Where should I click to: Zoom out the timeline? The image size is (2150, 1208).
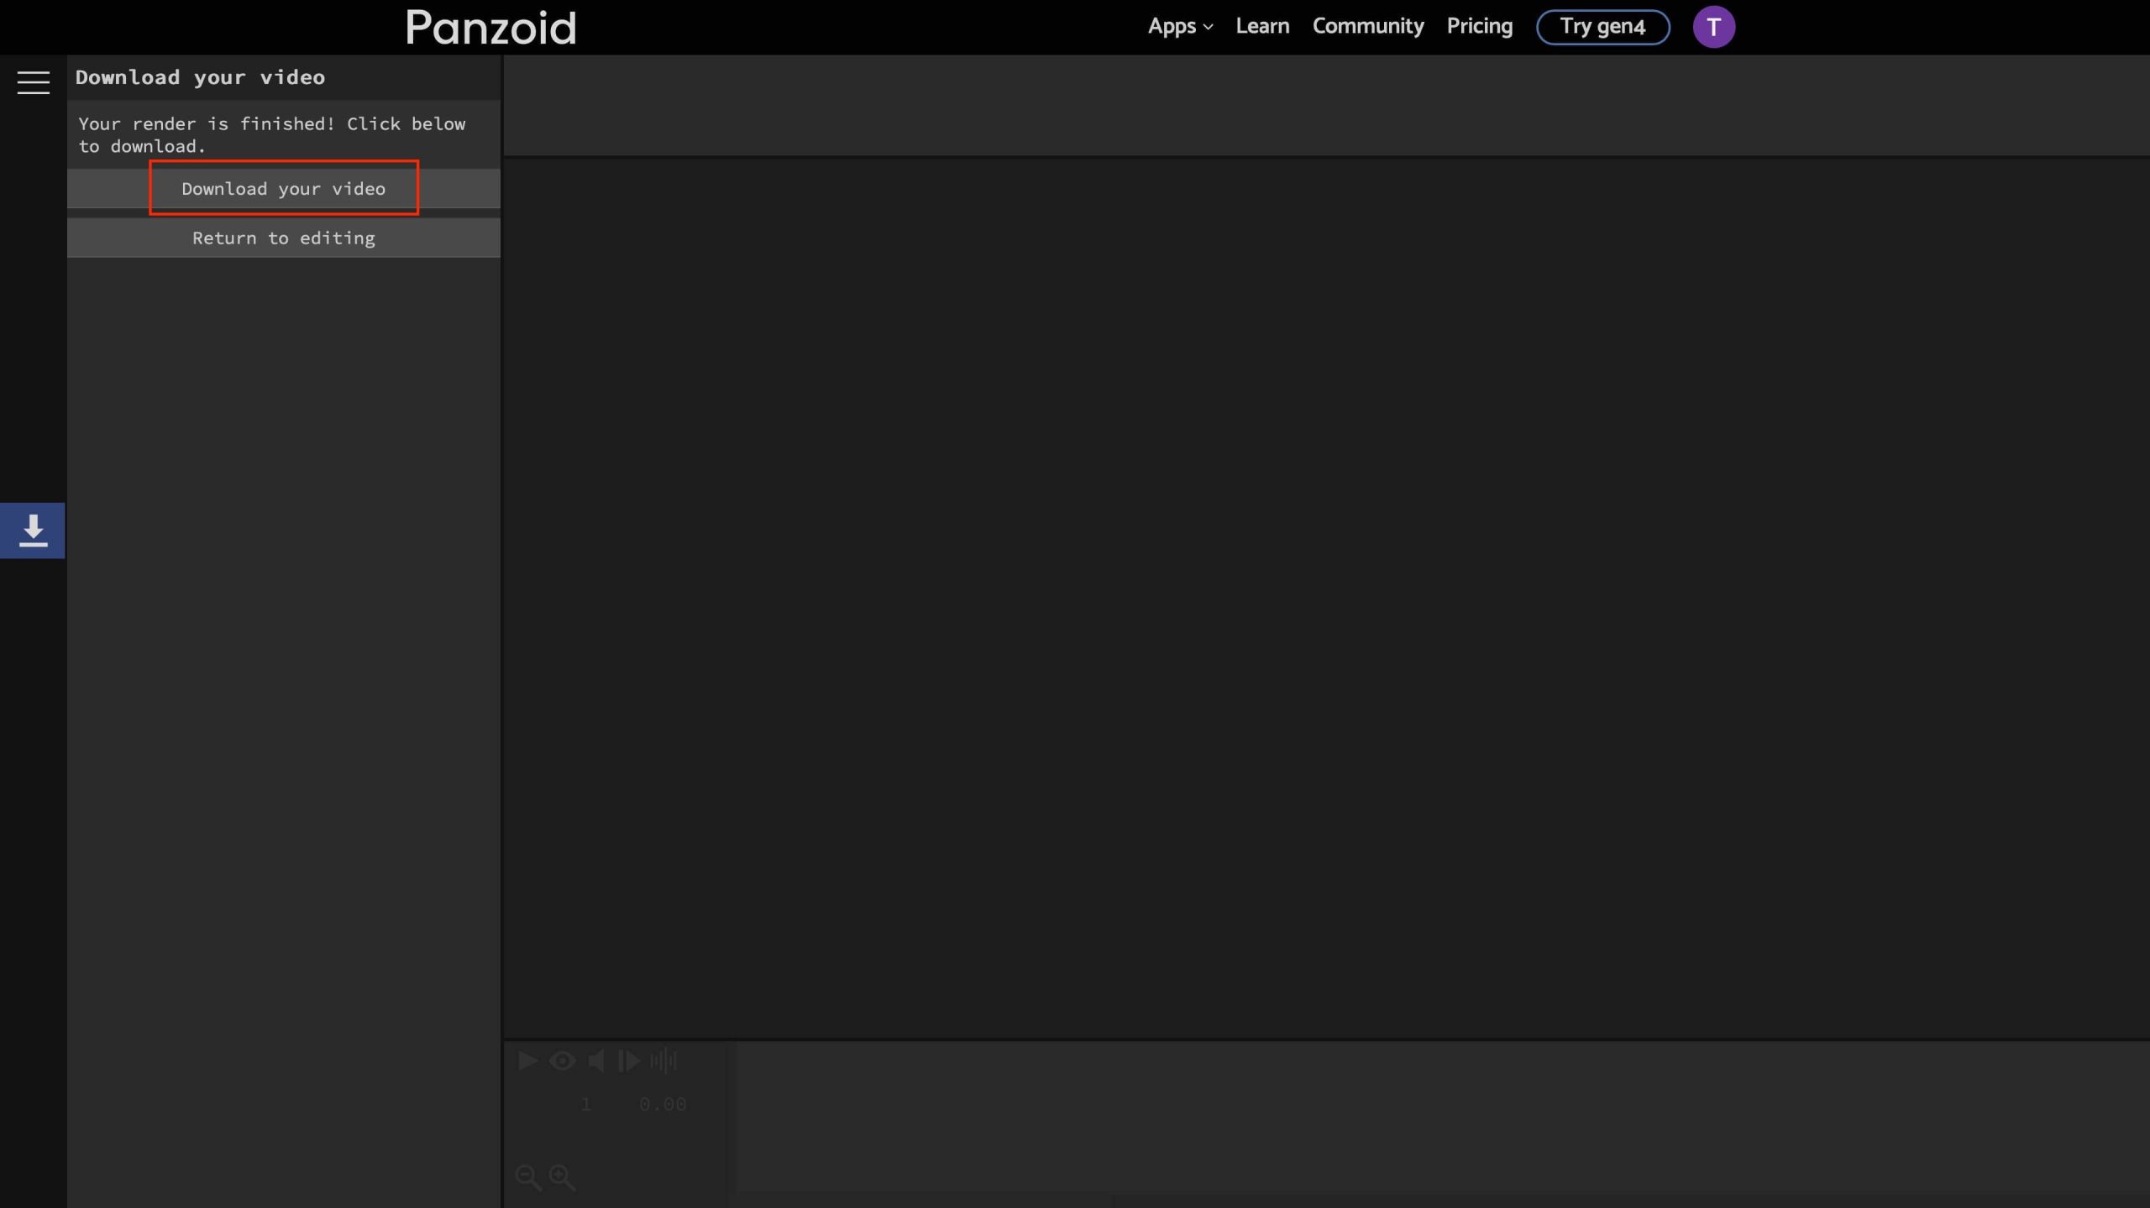(x=527, y=1177)
